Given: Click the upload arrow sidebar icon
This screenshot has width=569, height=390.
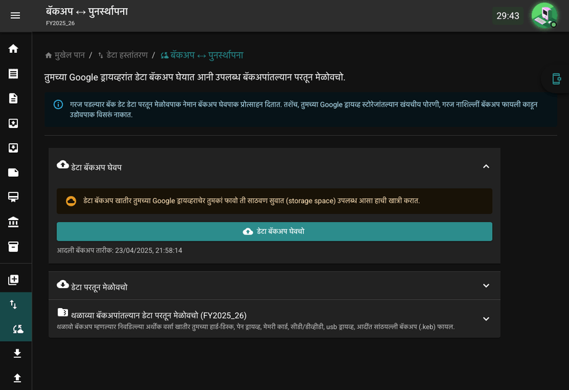Looking at the screenshot, I should click(x=17, y=378).
